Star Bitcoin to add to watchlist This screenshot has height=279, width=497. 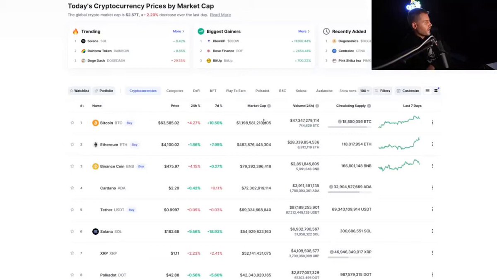(x=72, y=123)
